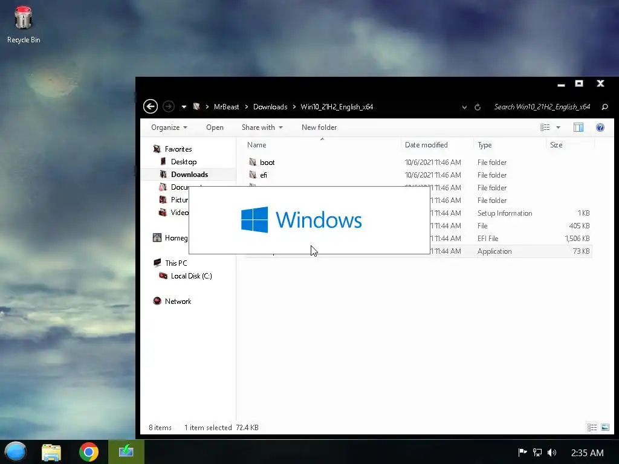This screenshot has height=464, width=619.
Task: Sort by the Type column header
Action: point(510,145)
